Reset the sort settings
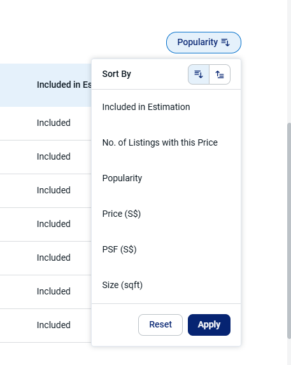The width and height of the screenshot is (291, 365). (x=160, y=325)
